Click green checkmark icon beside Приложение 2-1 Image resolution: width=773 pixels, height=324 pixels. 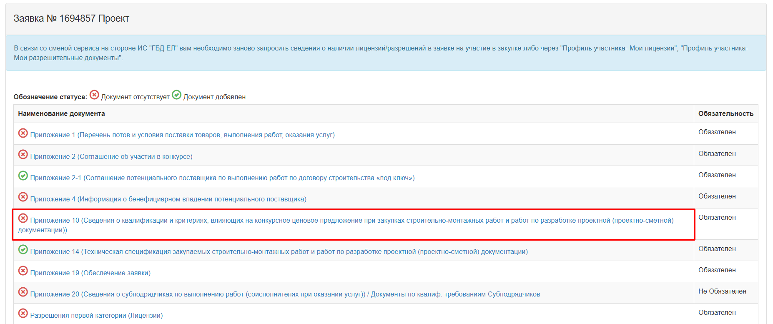[x=23, y=176]
